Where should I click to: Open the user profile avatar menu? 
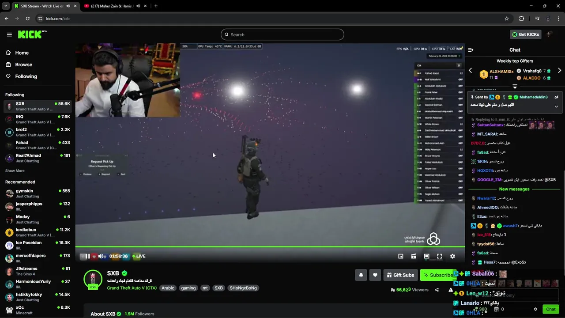coord(549,34)
